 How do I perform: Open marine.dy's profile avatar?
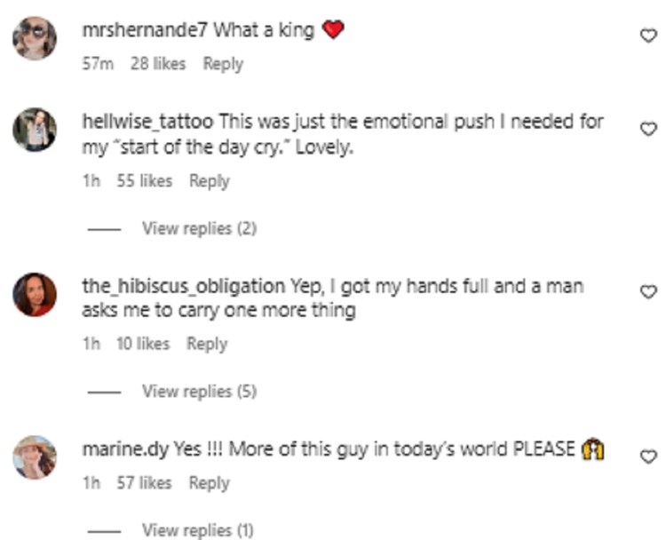35,457
